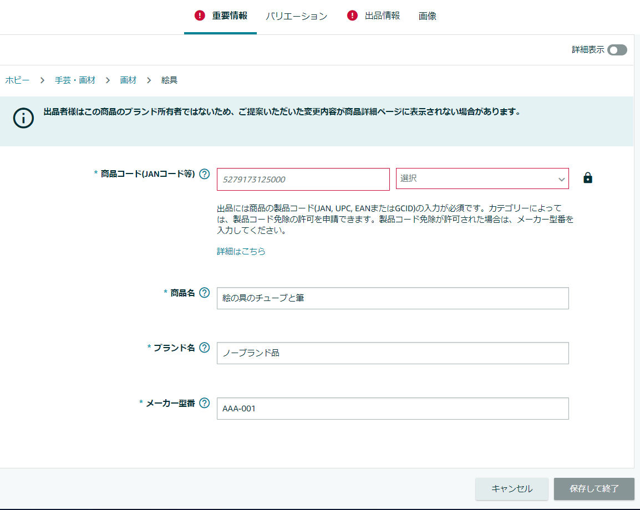Image resolution: width=640 pixels, height=510 pixels.
Task: Click help icon next to 商品コード(JANコード等)
Action: click(205, 174)
